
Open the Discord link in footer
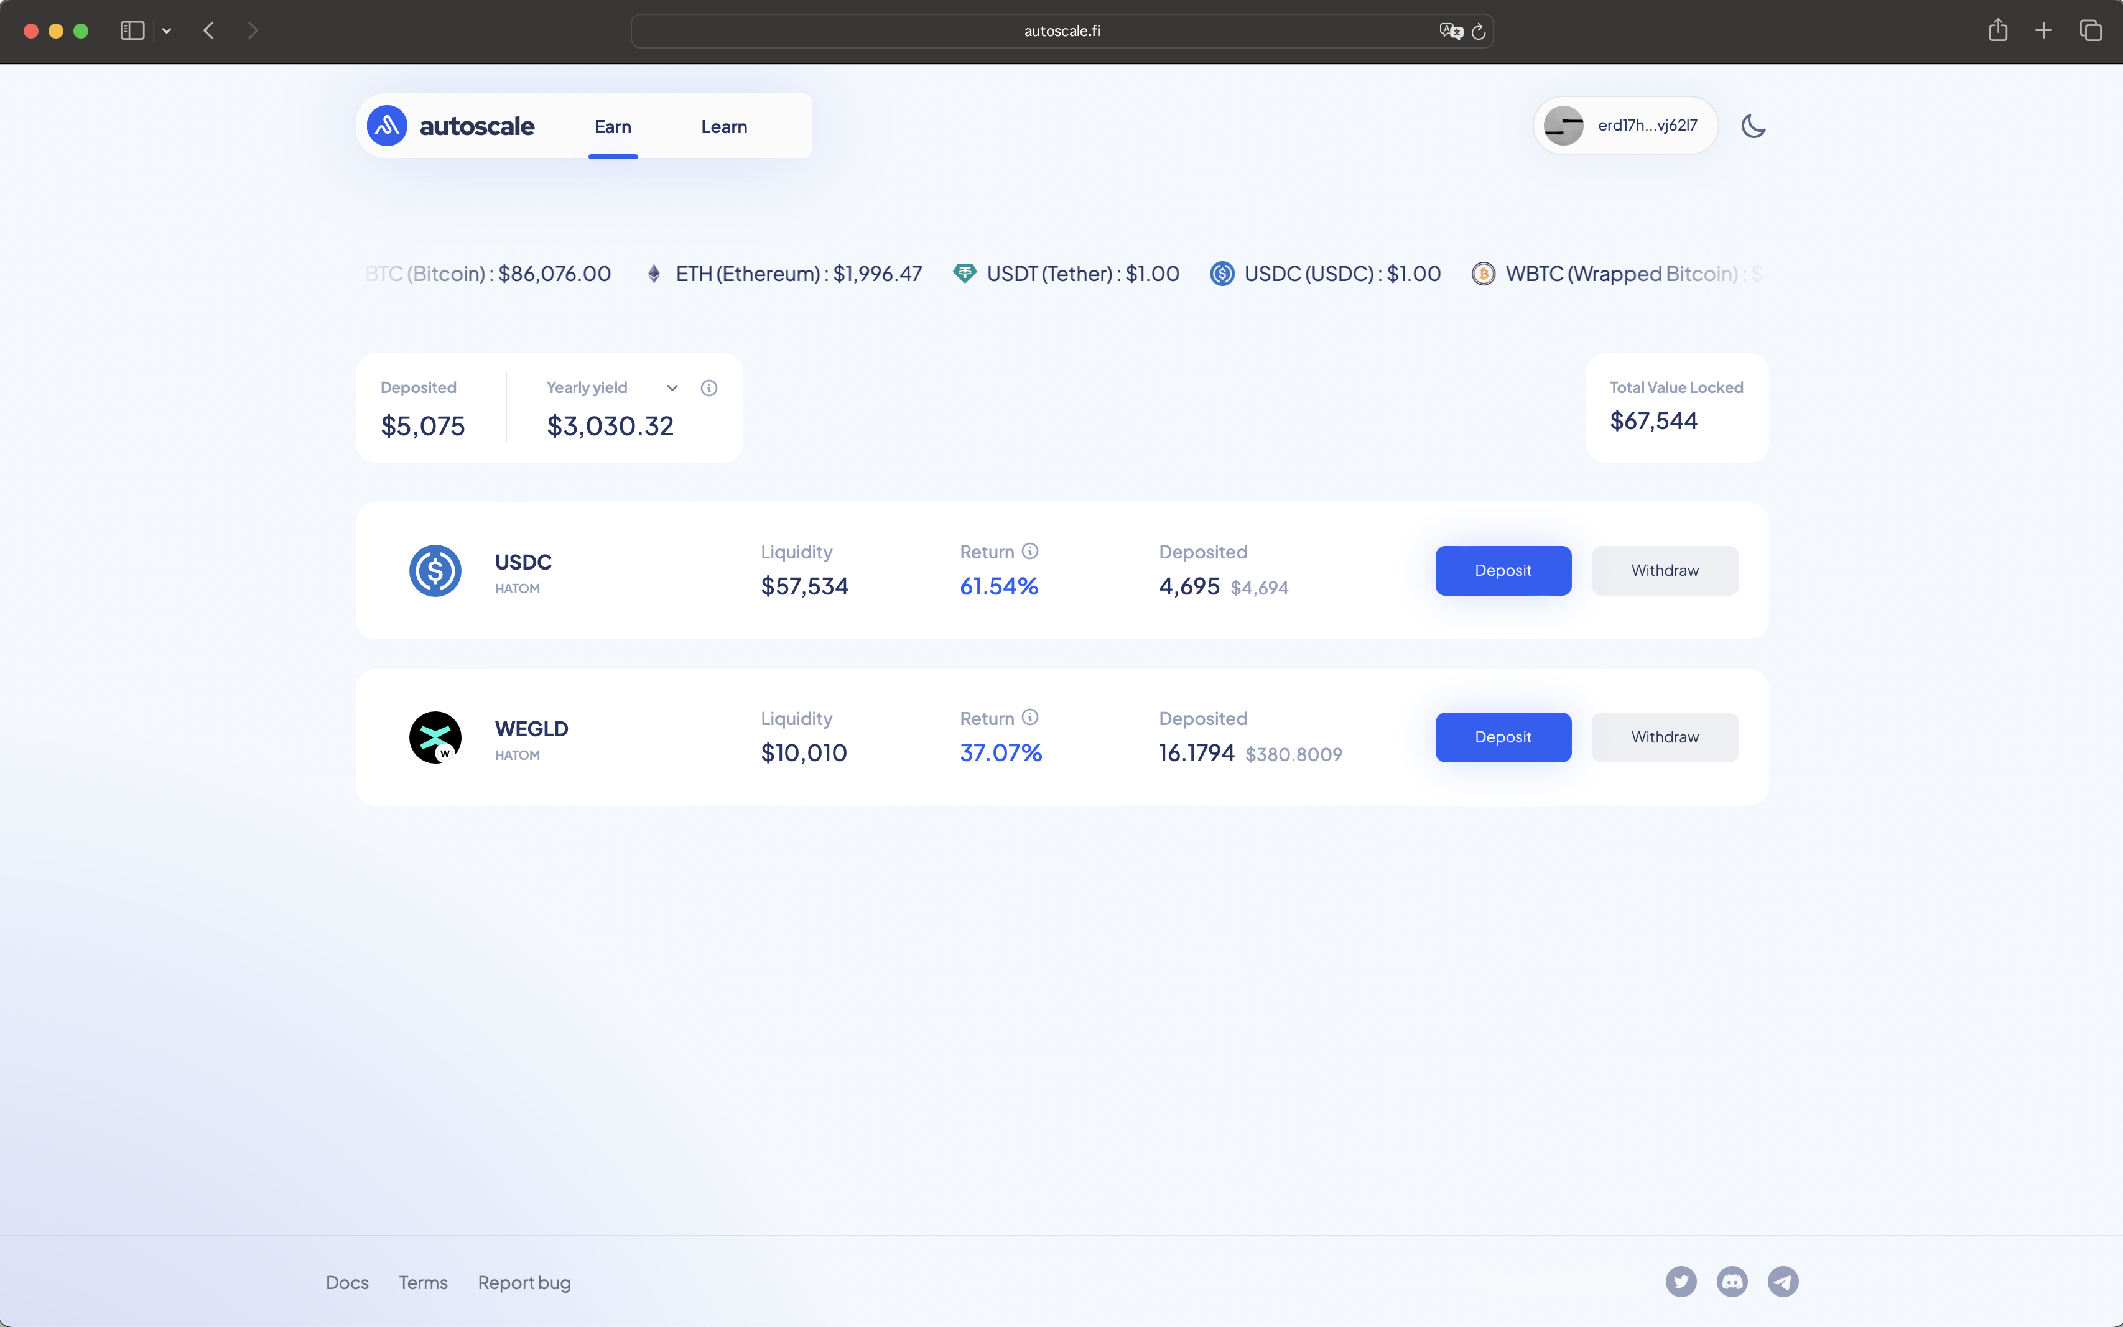[x=1732, y=1282]
